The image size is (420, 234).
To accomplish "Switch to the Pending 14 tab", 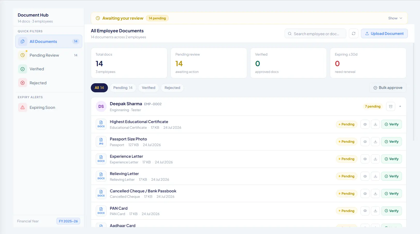I will click(123, 88).
